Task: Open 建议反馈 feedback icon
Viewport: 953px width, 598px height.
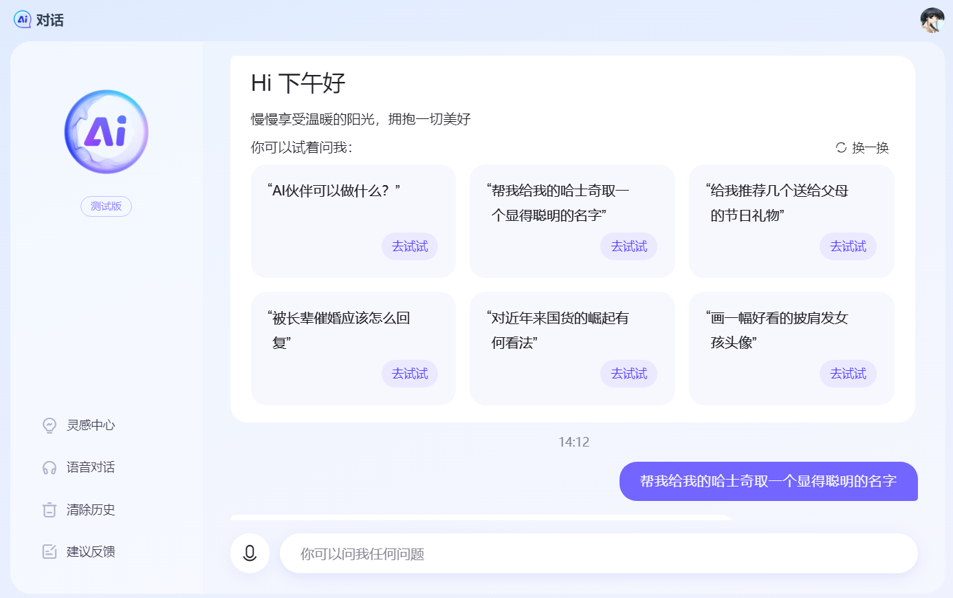Action: (50, 552)
